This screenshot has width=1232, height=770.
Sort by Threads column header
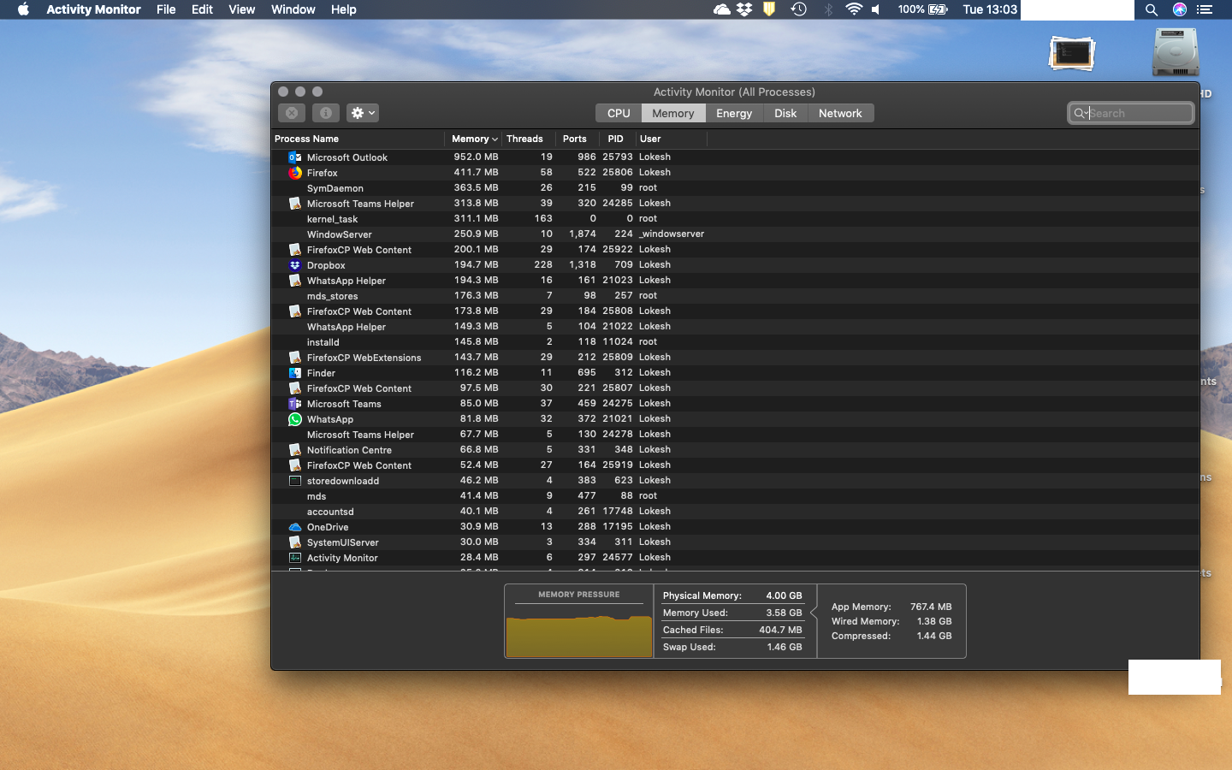tap(528, 139)
